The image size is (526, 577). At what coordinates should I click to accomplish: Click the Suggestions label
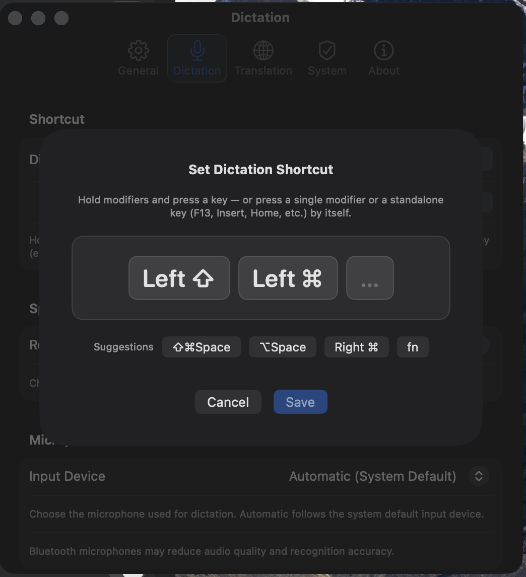(x=123, y=347)
